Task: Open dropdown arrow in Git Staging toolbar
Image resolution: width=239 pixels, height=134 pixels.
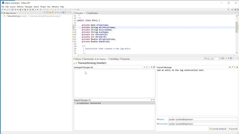Action: [x=228, y=58]
